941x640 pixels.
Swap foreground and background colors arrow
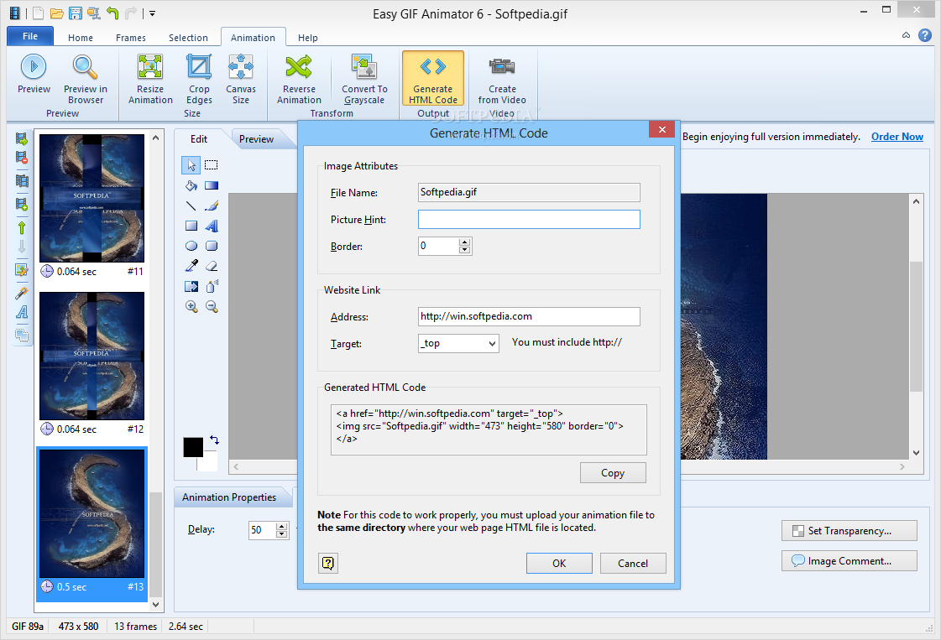[214, 440]
